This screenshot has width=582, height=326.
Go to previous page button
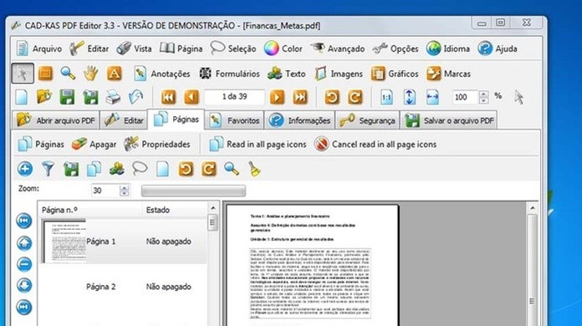pyautogui.click(x=191, y=97)
